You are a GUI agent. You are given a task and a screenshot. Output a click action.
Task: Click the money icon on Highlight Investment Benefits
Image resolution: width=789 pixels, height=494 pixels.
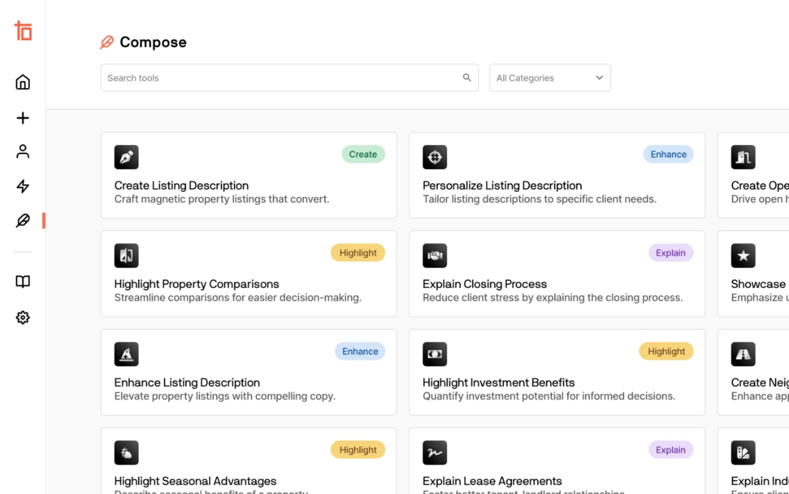[435, 354]
